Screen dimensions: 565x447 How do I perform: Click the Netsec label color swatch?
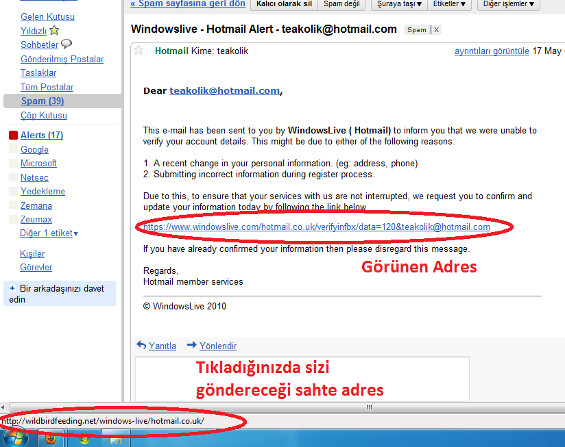13,177
